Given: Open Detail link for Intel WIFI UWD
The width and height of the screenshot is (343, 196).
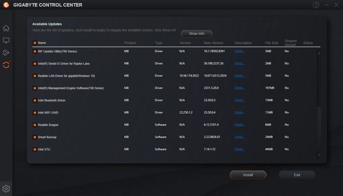Looking at the screenshot, I should click(240, 113).
